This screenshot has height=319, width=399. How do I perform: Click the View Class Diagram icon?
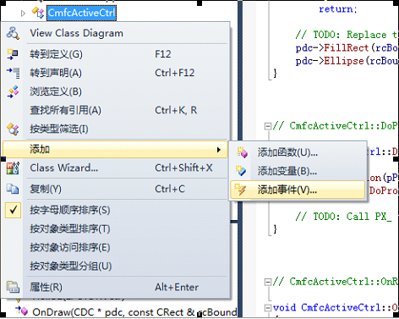[13, 33]
